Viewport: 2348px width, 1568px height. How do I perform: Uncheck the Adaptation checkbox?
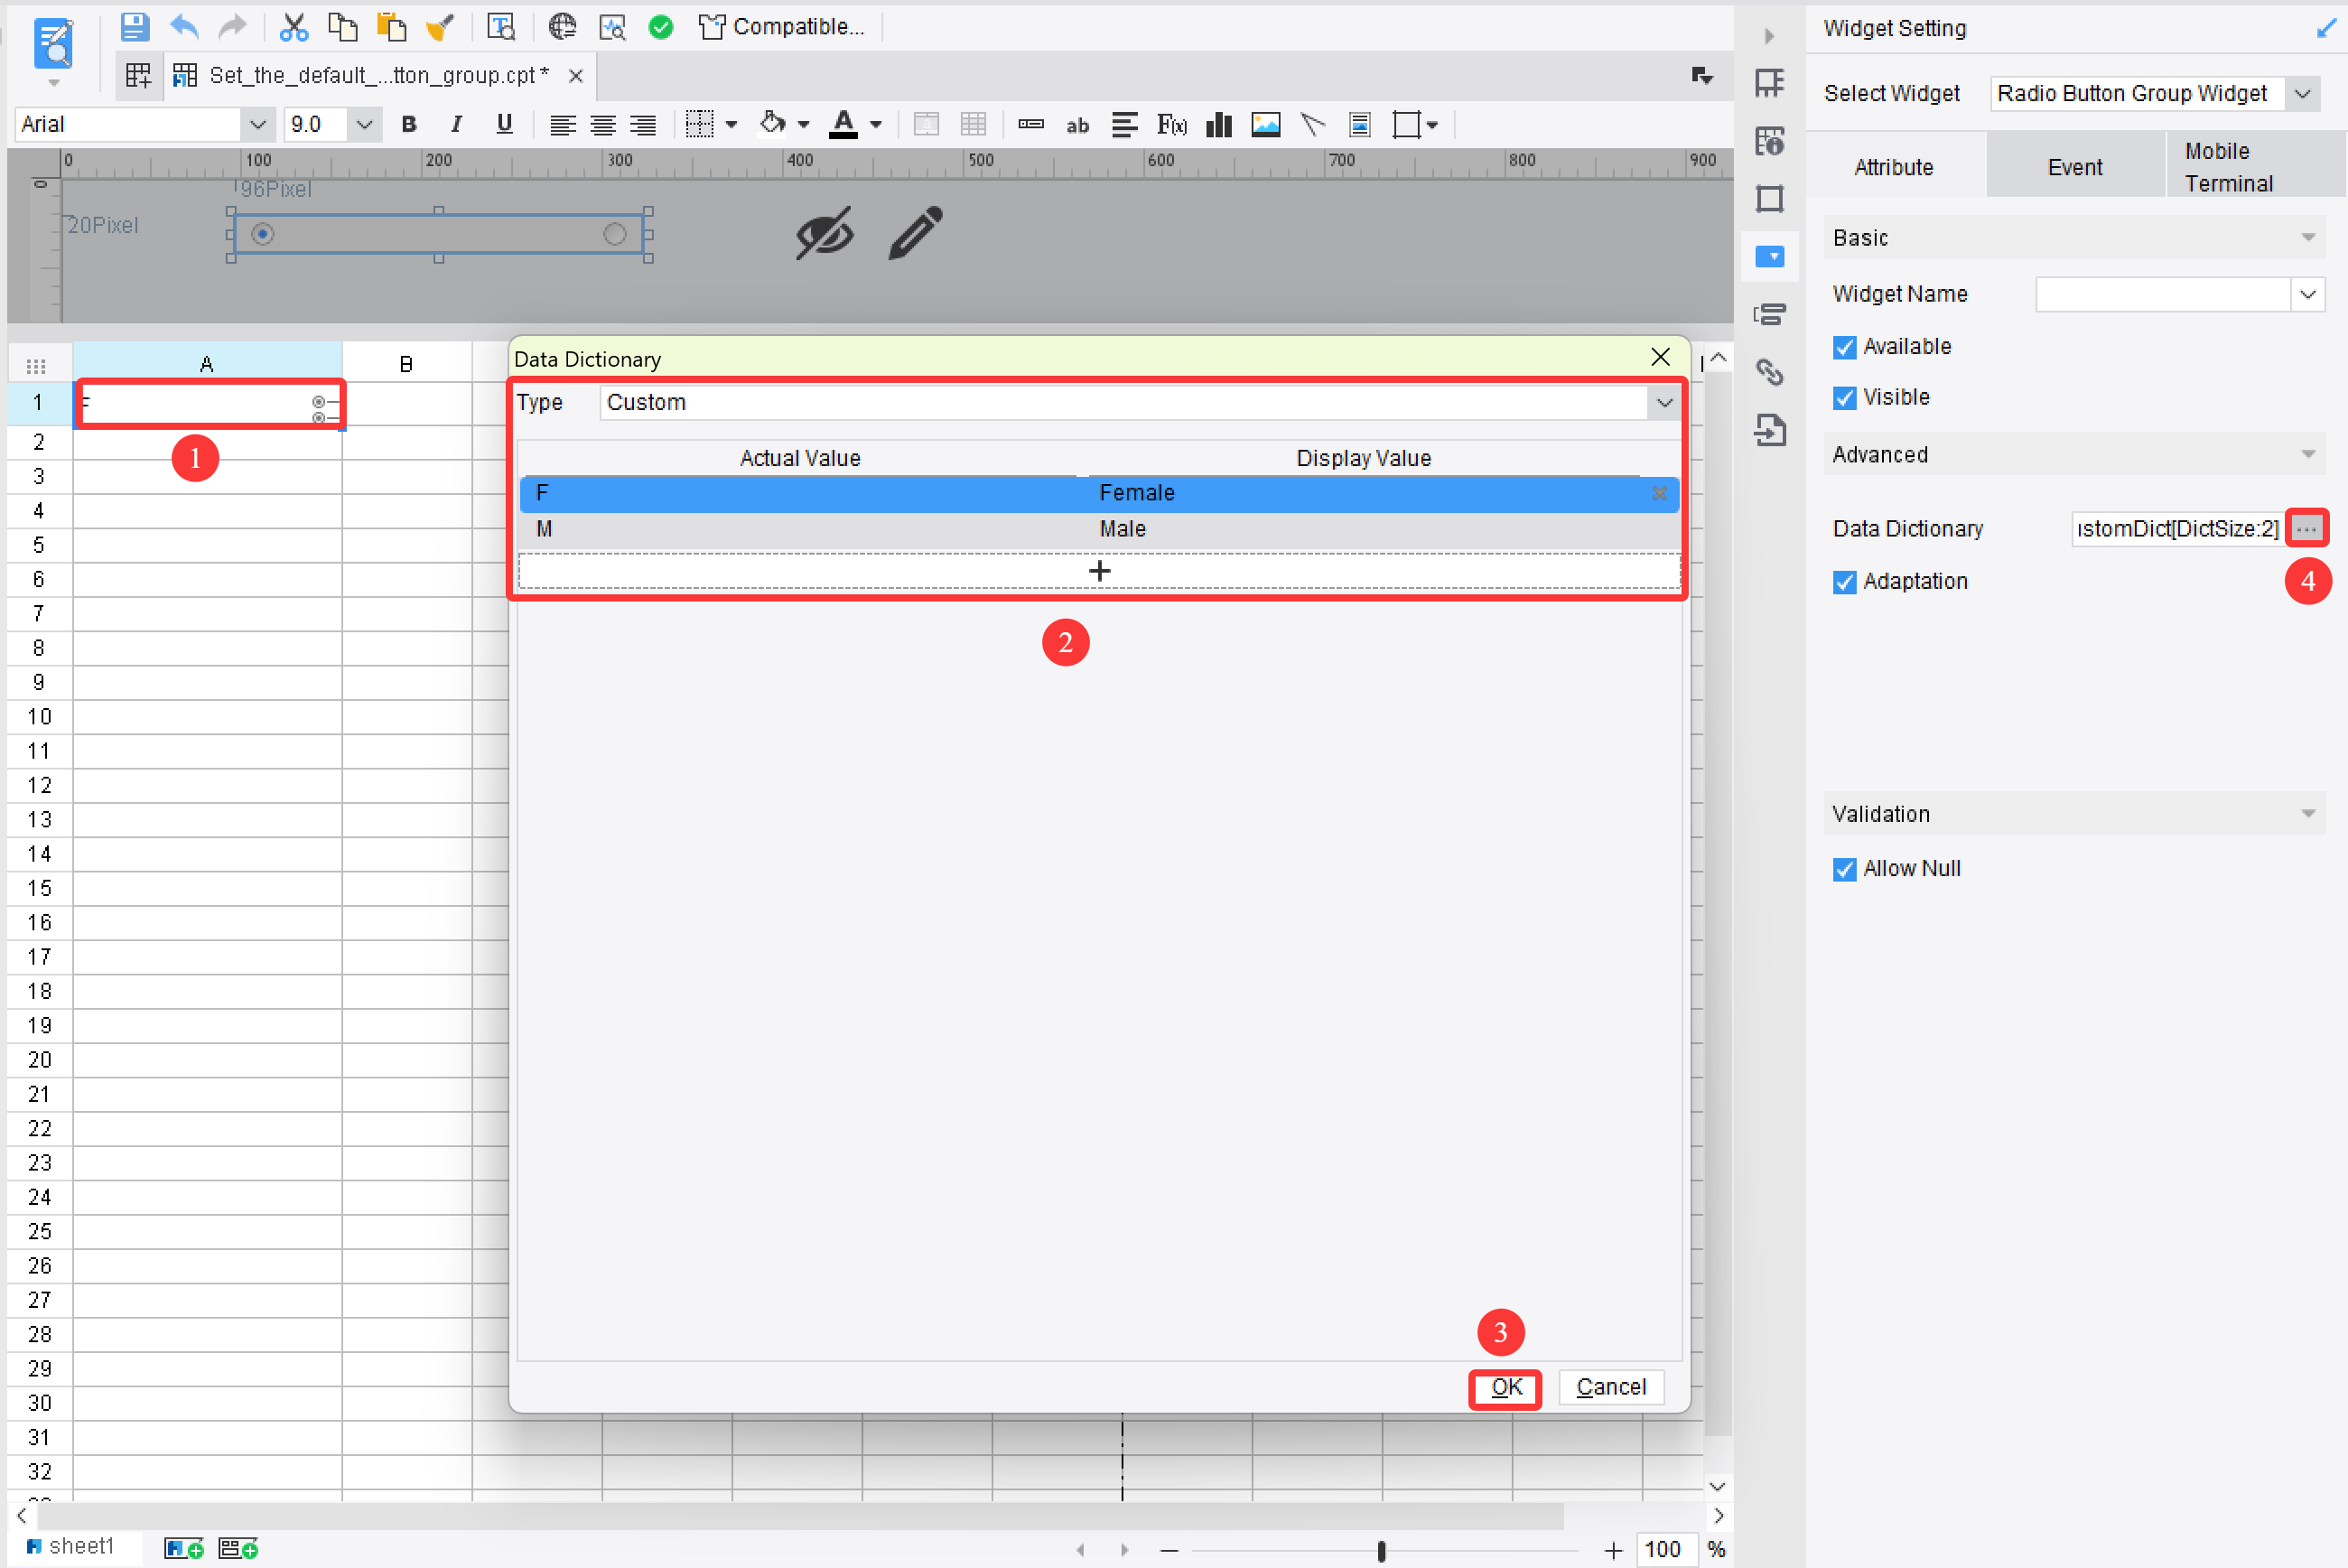pos(1844,581)
